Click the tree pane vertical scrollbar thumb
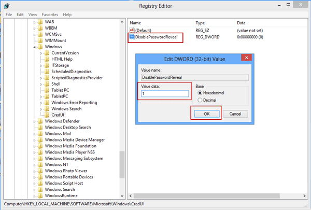 [x=122, y=164]
